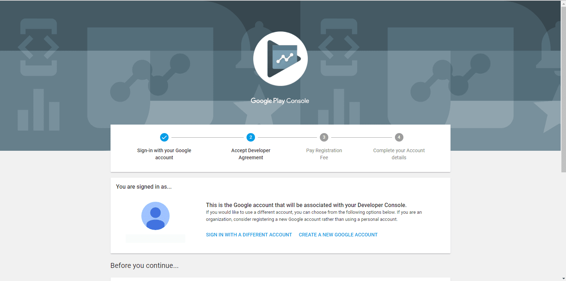The width and height of the screenshot is (566, 281).
Task: Click the paragraph starting 'If you would like'
Action: [x=314, y=216]
